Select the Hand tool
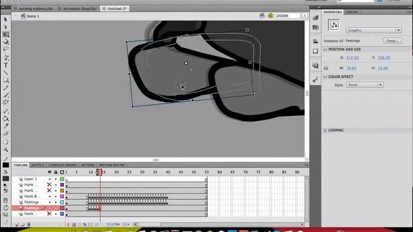Image resolution: width=413 pixels, height=232 pixels. point(6,142)
